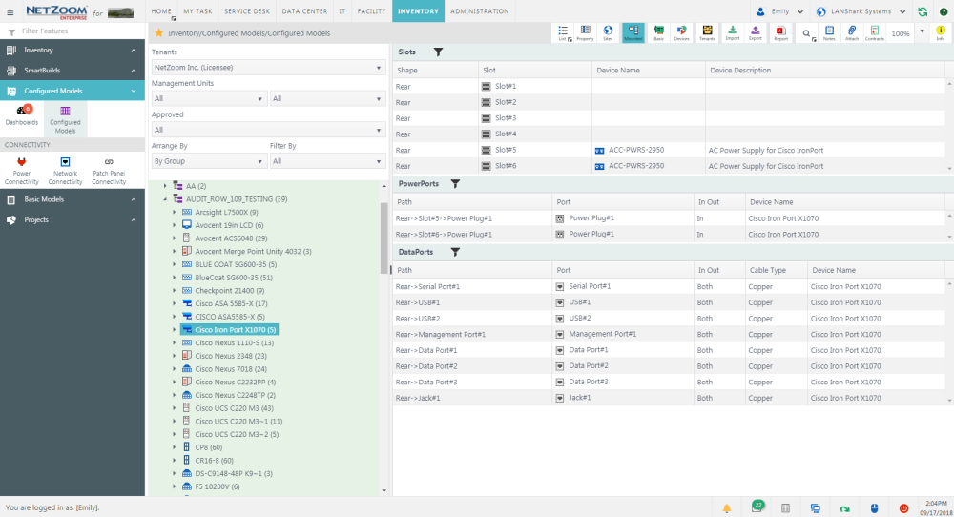Click the Tenants toolbar icon
954x517 pixels.
coord(707,32)
